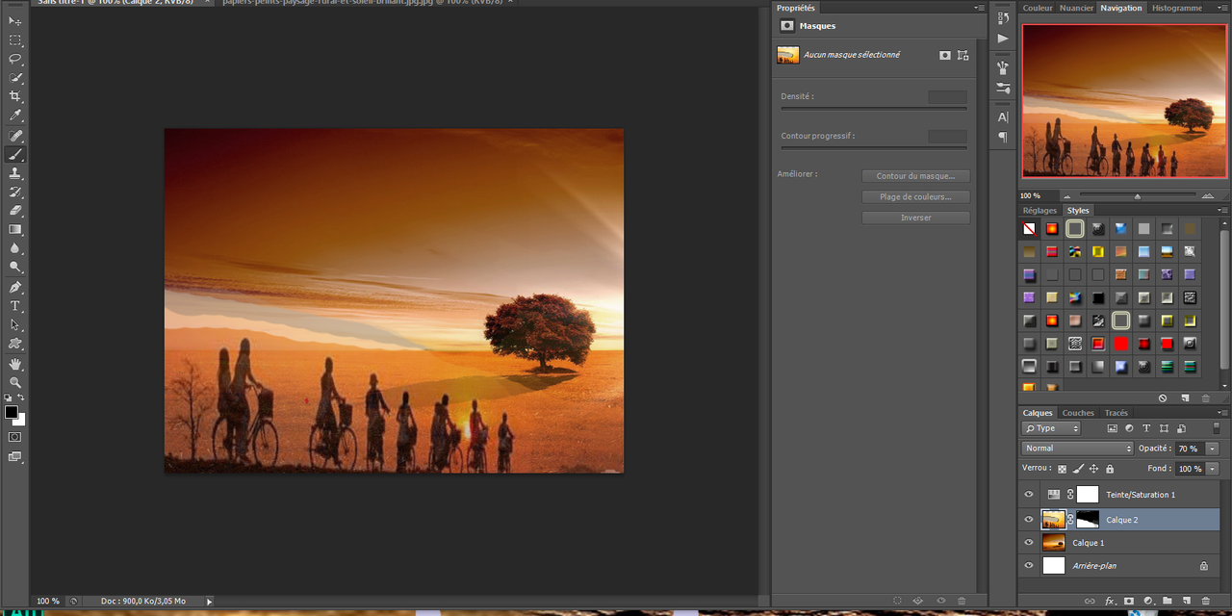Switch to the Histogramme tab
1232x616 pixels.
point(1177,8)
